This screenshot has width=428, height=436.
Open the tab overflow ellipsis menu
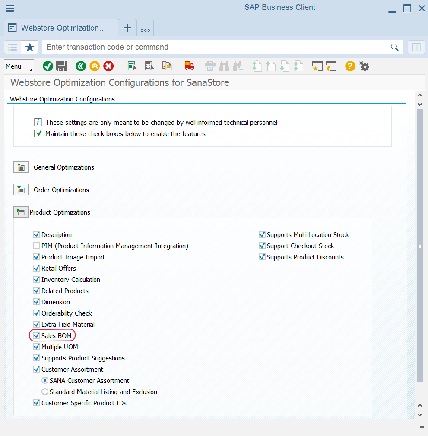(x=145, y=28)
